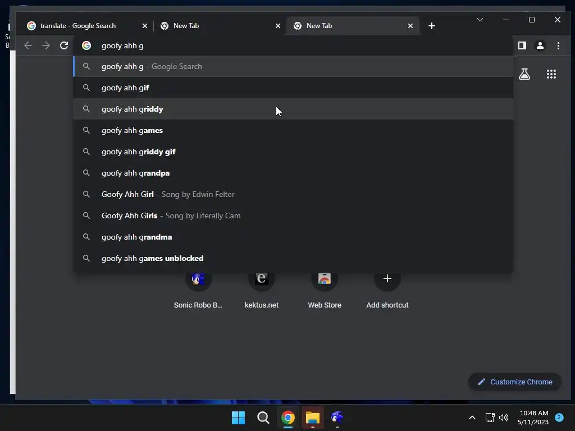Click the address bar text 'goofy ahh g'

coord(122,45)
